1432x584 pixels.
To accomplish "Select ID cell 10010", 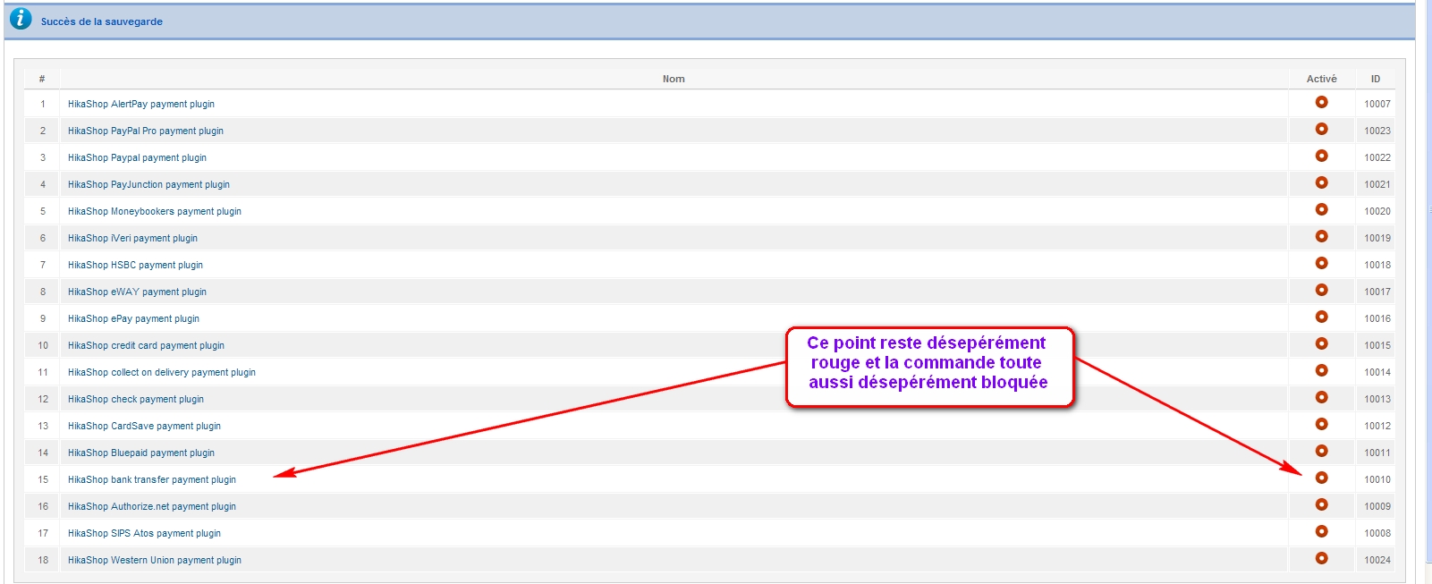I will click(1377, 480).
